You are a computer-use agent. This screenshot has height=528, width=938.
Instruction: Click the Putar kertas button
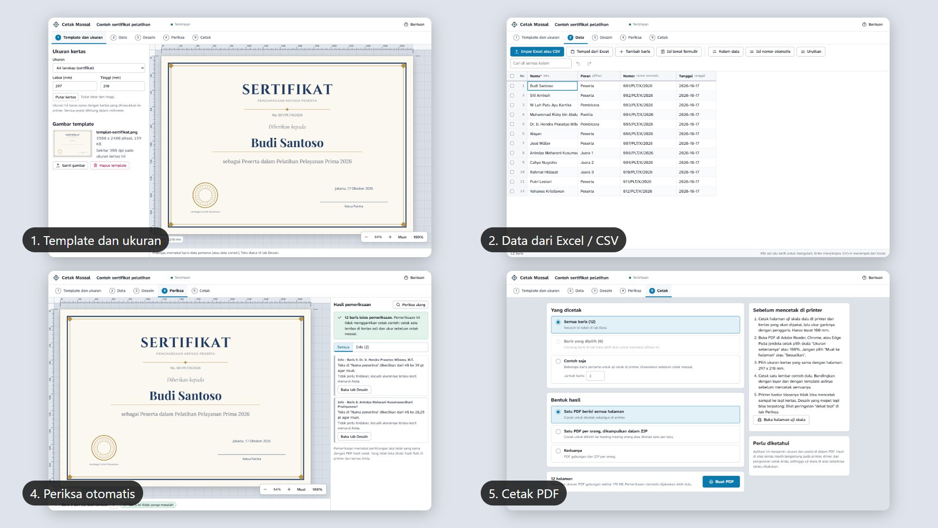[x=65, y=97]
